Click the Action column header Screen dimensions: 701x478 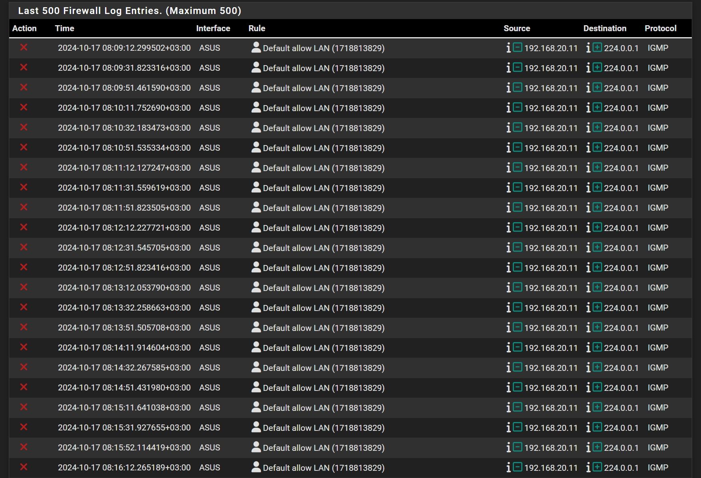point(24,28)
